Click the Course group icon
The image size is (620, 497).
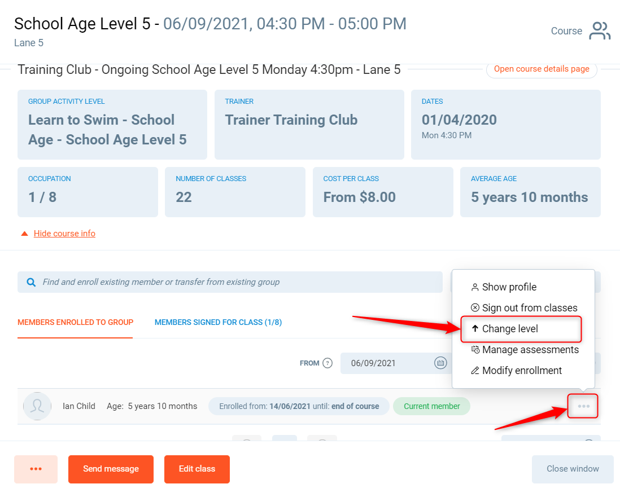click(x=599, y=31)
